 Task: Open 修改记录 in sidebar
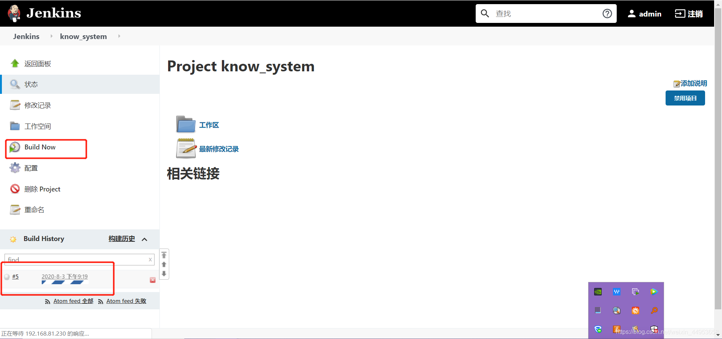pyautogui.click(x=38, y=105)
